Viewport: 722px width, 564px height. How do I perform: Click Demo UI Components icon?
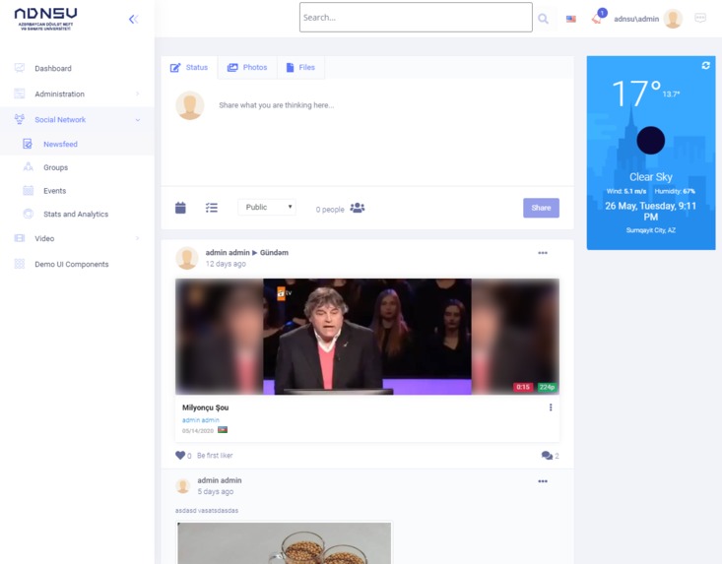[20, 264]
